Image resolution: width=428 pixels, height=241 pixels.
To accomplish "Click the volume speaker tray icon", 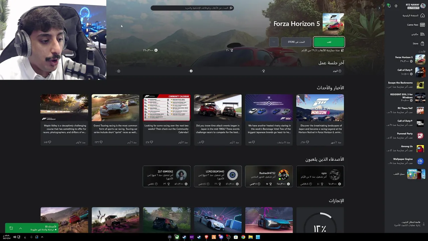I will [14, 237].
